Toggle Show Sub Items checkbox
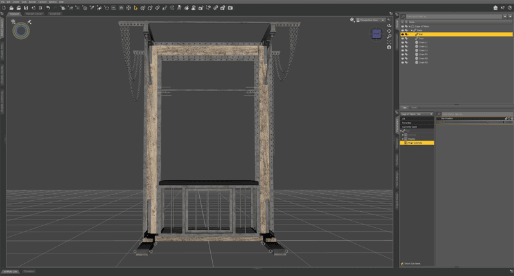 402,264
